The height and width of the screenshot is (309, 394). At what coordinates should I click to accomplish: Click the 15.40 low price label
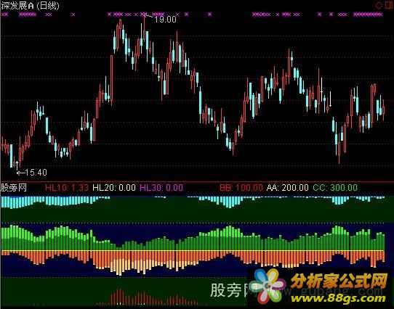pyautogui.click(x=36, y=173)
